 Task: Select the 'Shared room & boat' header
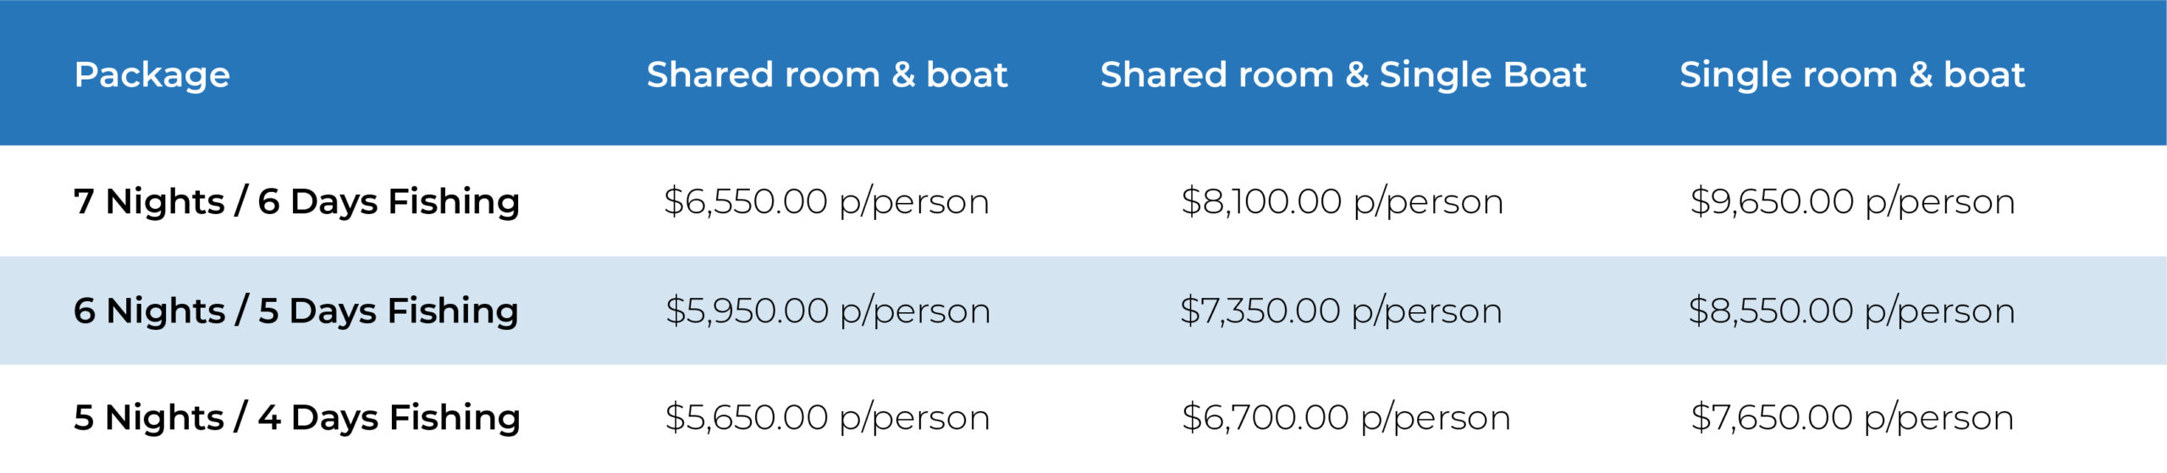[x=827, y=75]
